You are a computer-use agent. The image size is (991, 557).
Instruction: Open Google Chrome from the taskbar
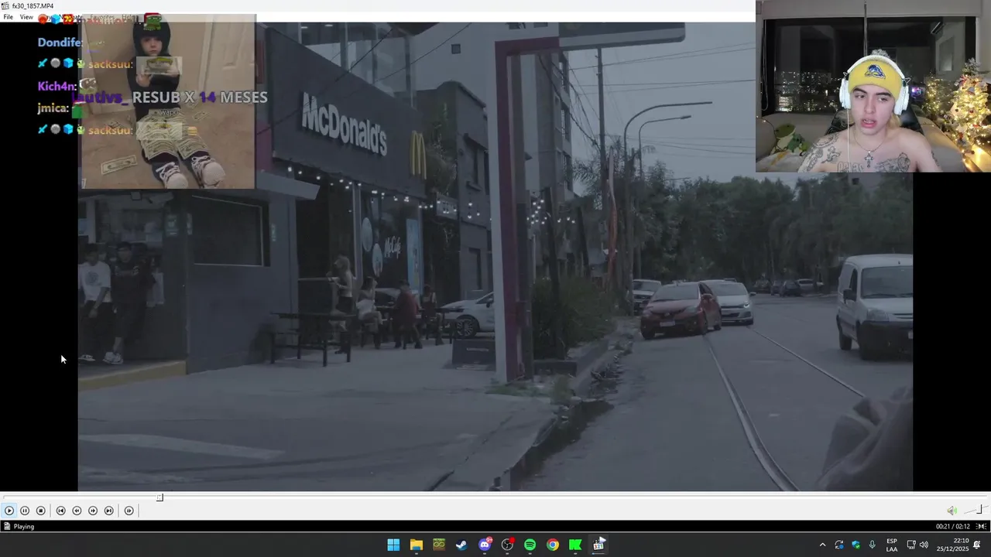pos(553,545)
